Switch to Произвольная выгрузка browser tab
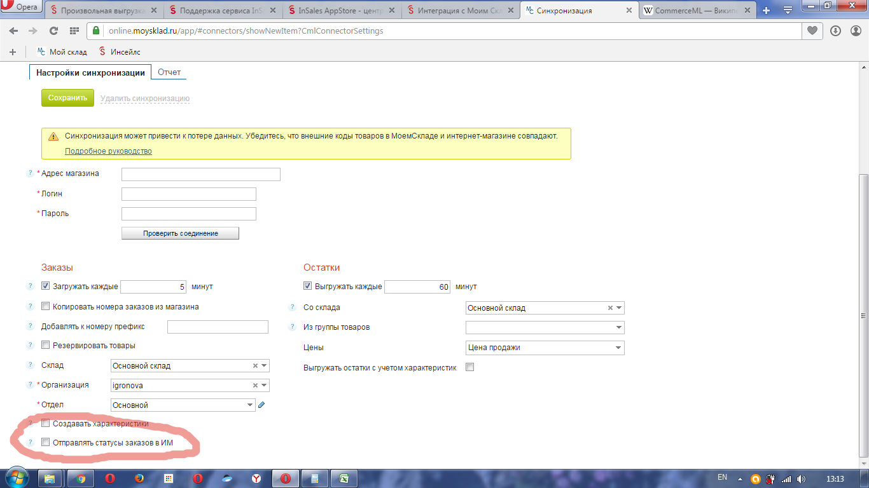The width and height of the screenshot is (869, 488). [x=103, y=11]
